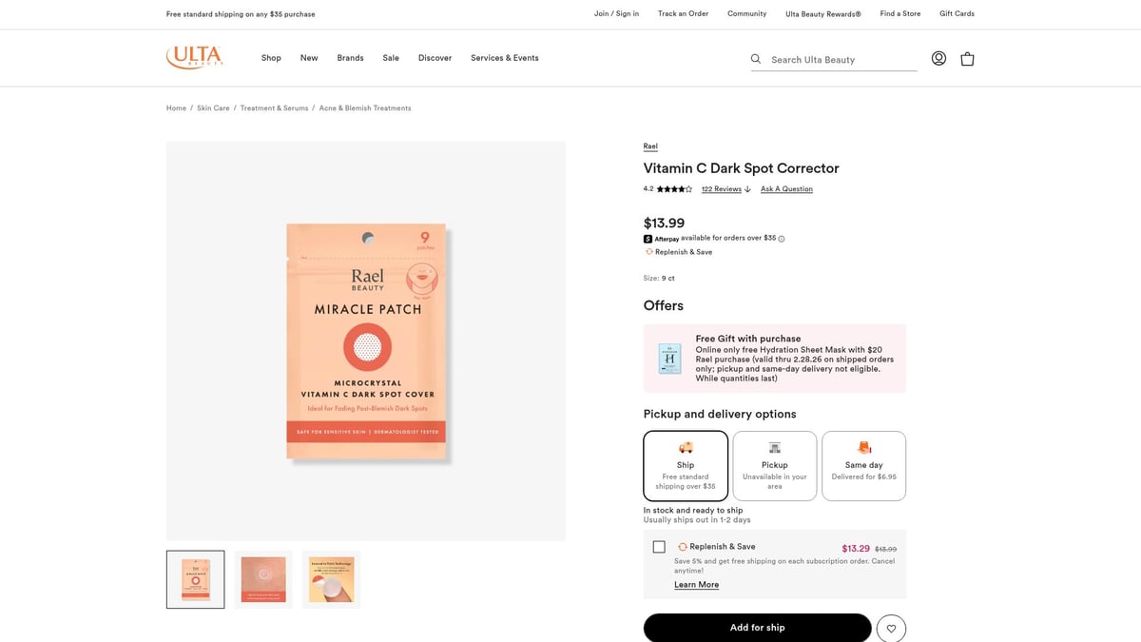Open the Brands menu

pyautogui.click(x=350, y=57)
